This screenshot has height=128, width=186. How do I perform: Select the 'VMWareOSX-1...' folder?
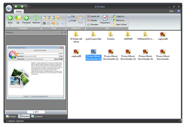pyautogui.click(x=146, y=36)
